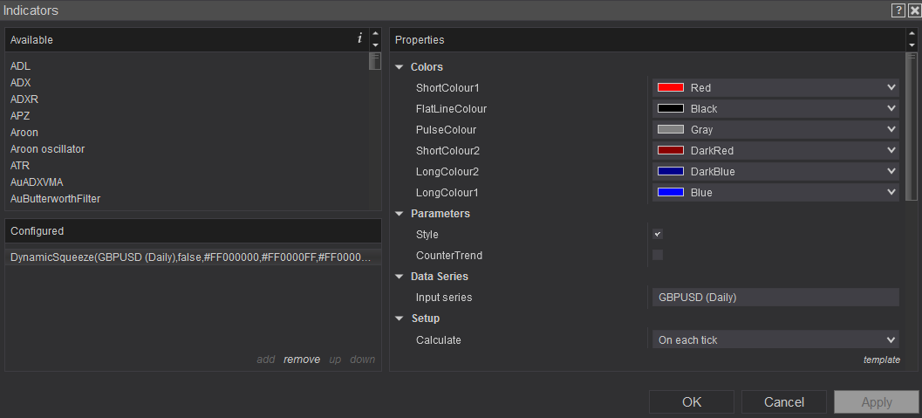Click the Cancel button
The width and height of the screenshot is (922, 418).
[x=783, y=402]
